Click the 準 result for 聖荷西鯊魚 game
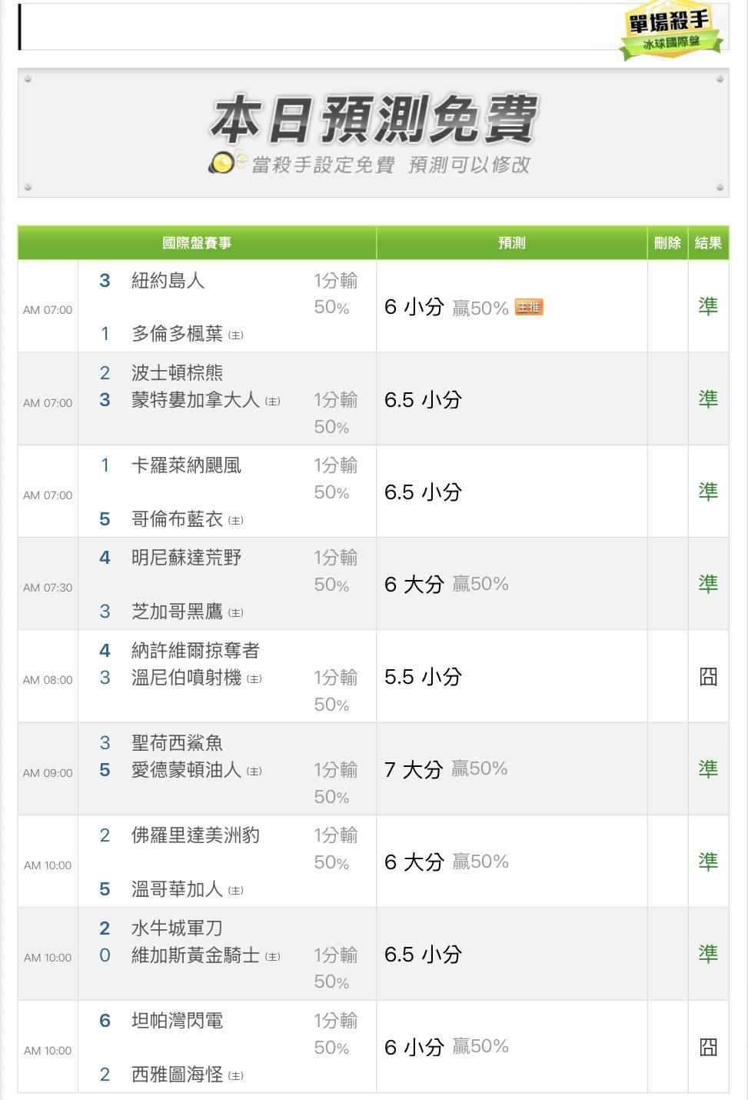This screenshot has height=1100, width=748. (x=707, y=769)
